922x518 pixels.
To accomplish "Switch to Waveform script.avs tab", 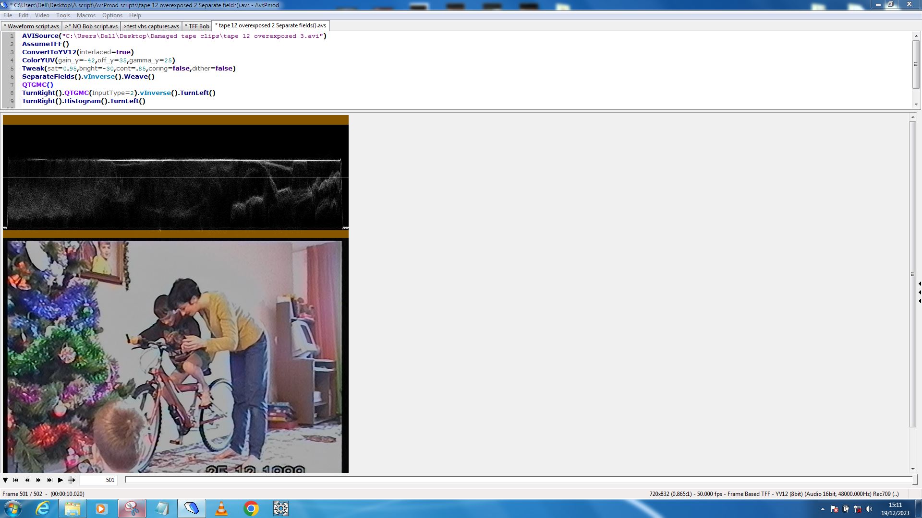I will [x=32, y=26].
